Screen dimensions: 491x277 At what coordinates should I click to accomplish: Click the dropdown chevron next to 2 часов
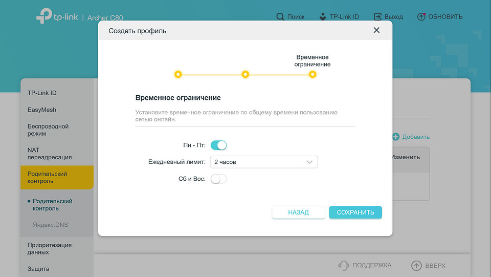309,162
